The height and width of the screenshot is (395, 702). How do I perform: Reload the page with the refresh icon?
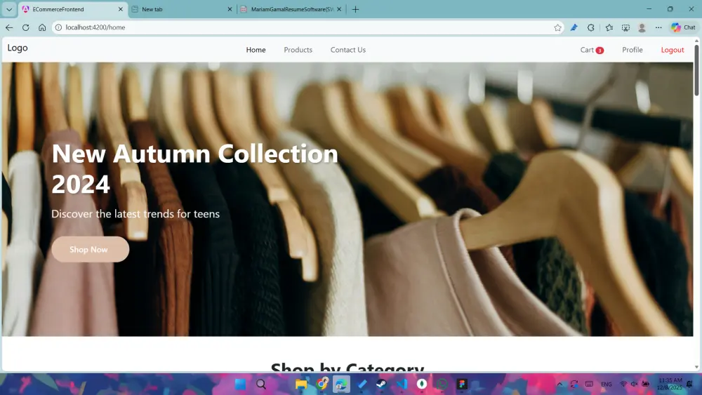pyautogui.click(x=25, y=27)
